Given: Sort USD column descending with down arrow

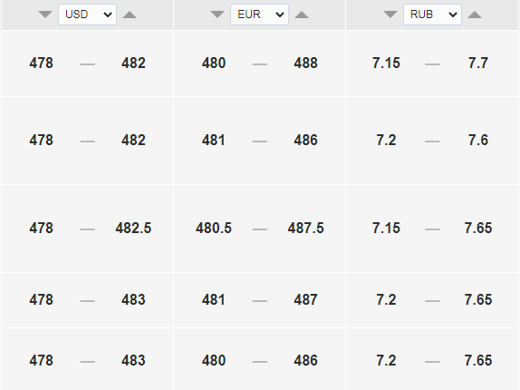Looking at the screenshot, I should [45, 15].
